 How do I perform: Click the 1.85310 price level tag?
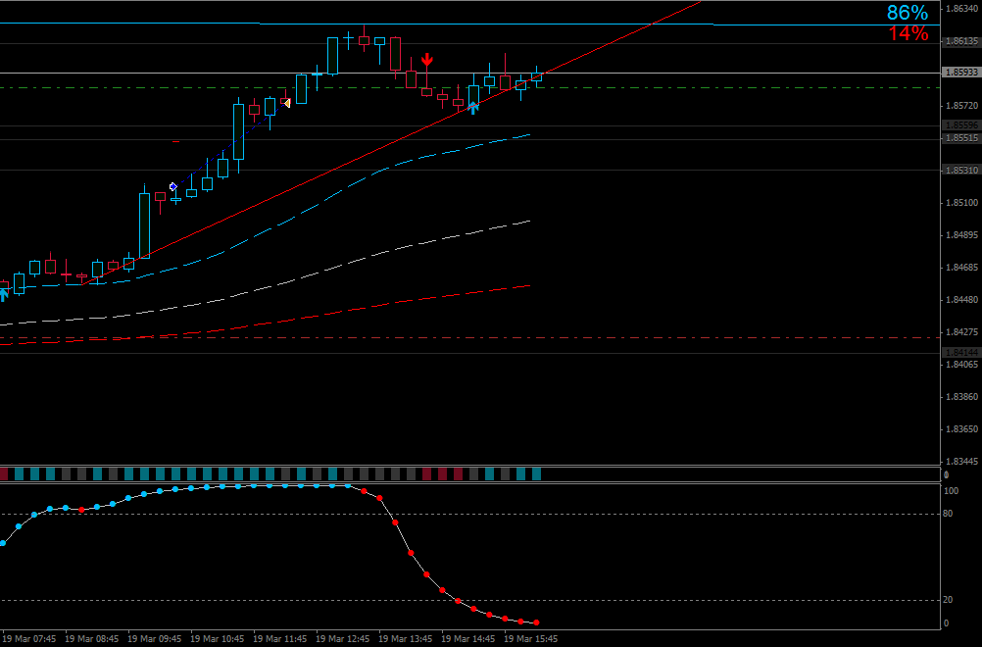tap(961, 171)
